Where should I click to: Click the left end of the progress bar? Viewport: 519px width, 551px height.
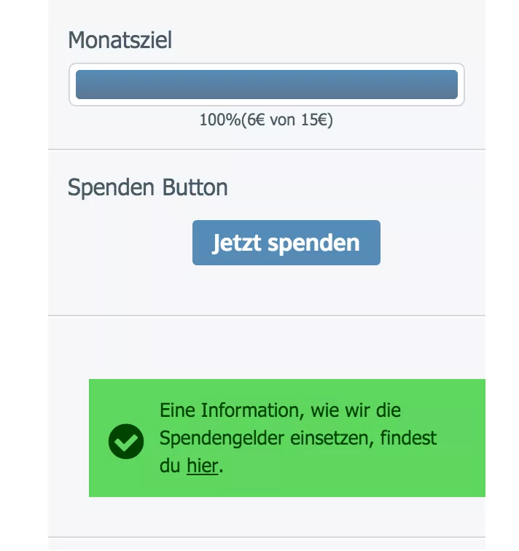81,85
